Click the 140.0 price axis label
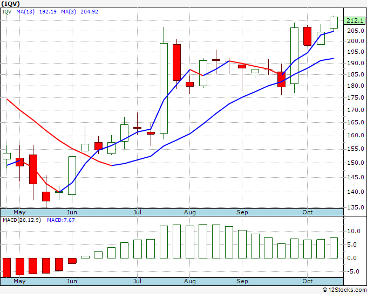The image size is (367, 294). pos(356,192)
